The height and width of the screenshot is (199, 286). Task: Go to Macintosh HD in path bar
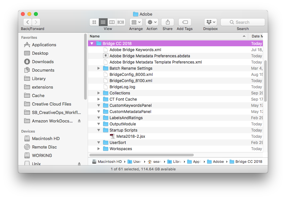pyautogui.click(x=107, y=162)
